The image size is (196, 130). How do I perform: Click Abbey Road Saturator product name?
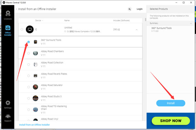(52, 85)
